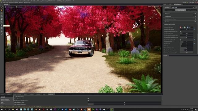Click the Ray Tracing settings button
198x111 pixels.
pos(181,10)
